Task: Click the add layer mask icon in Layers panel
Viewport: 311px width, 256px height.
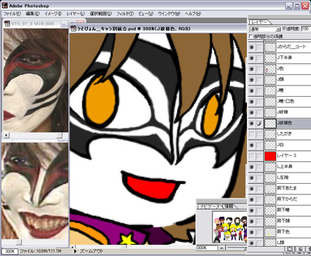Action: coord(290,249)
